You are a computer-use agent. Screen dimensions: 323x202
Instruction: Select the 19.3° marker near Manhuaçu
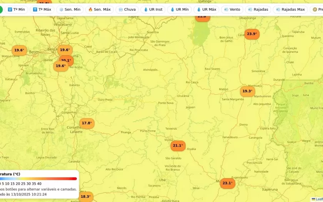pyautogui.click(x=247, y=91)
